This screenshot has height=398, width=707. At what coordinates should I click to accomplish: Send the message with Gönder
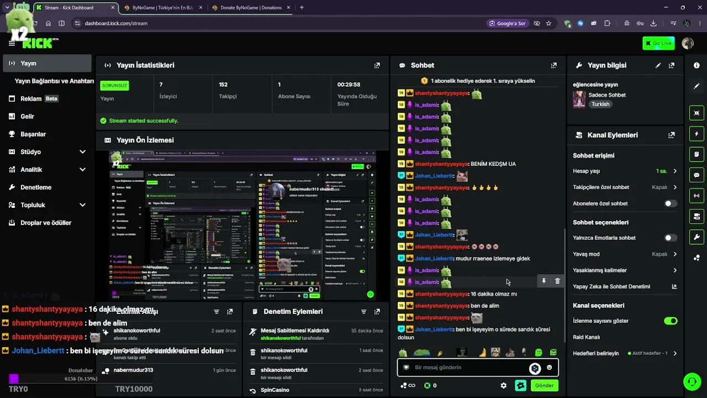pos(544,386)
